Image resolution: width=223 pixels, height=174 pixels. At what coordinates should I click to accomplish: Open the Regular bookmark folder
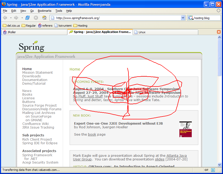click(29, 26)
